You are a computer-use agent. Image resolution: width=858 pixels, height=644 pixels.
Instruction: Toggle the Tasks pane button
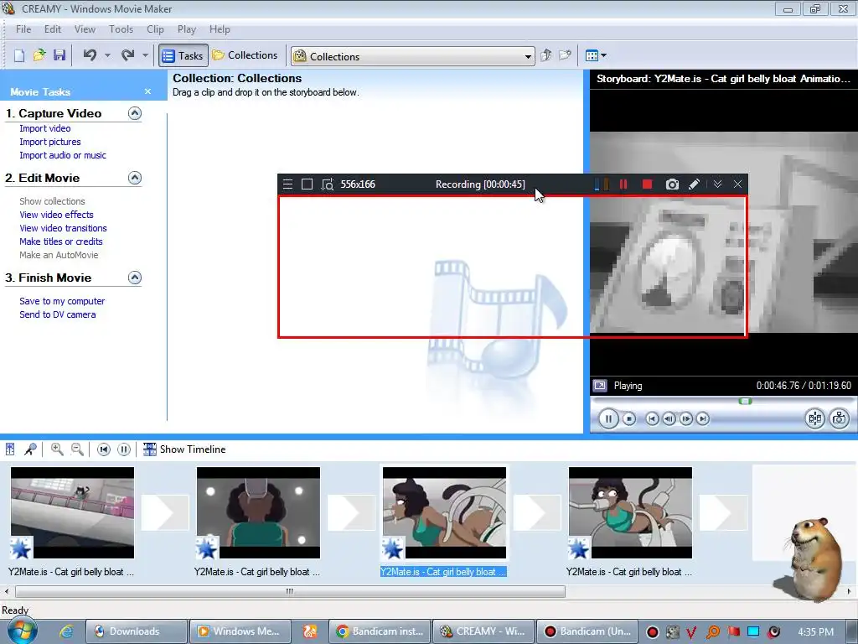coord(183,55)
